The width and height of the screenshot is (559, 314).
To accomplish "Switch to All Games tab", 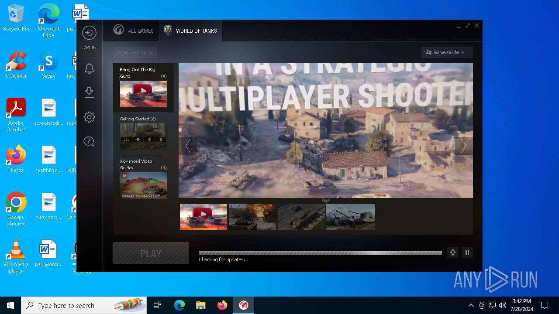I will coord(133,31).
